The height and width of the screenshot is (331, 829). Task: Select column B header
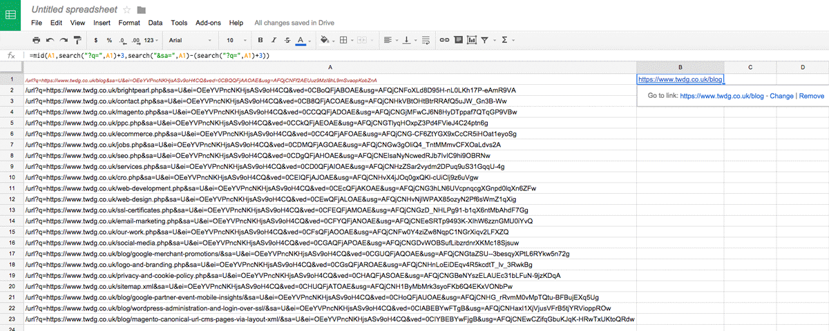(x=680, y=67)
